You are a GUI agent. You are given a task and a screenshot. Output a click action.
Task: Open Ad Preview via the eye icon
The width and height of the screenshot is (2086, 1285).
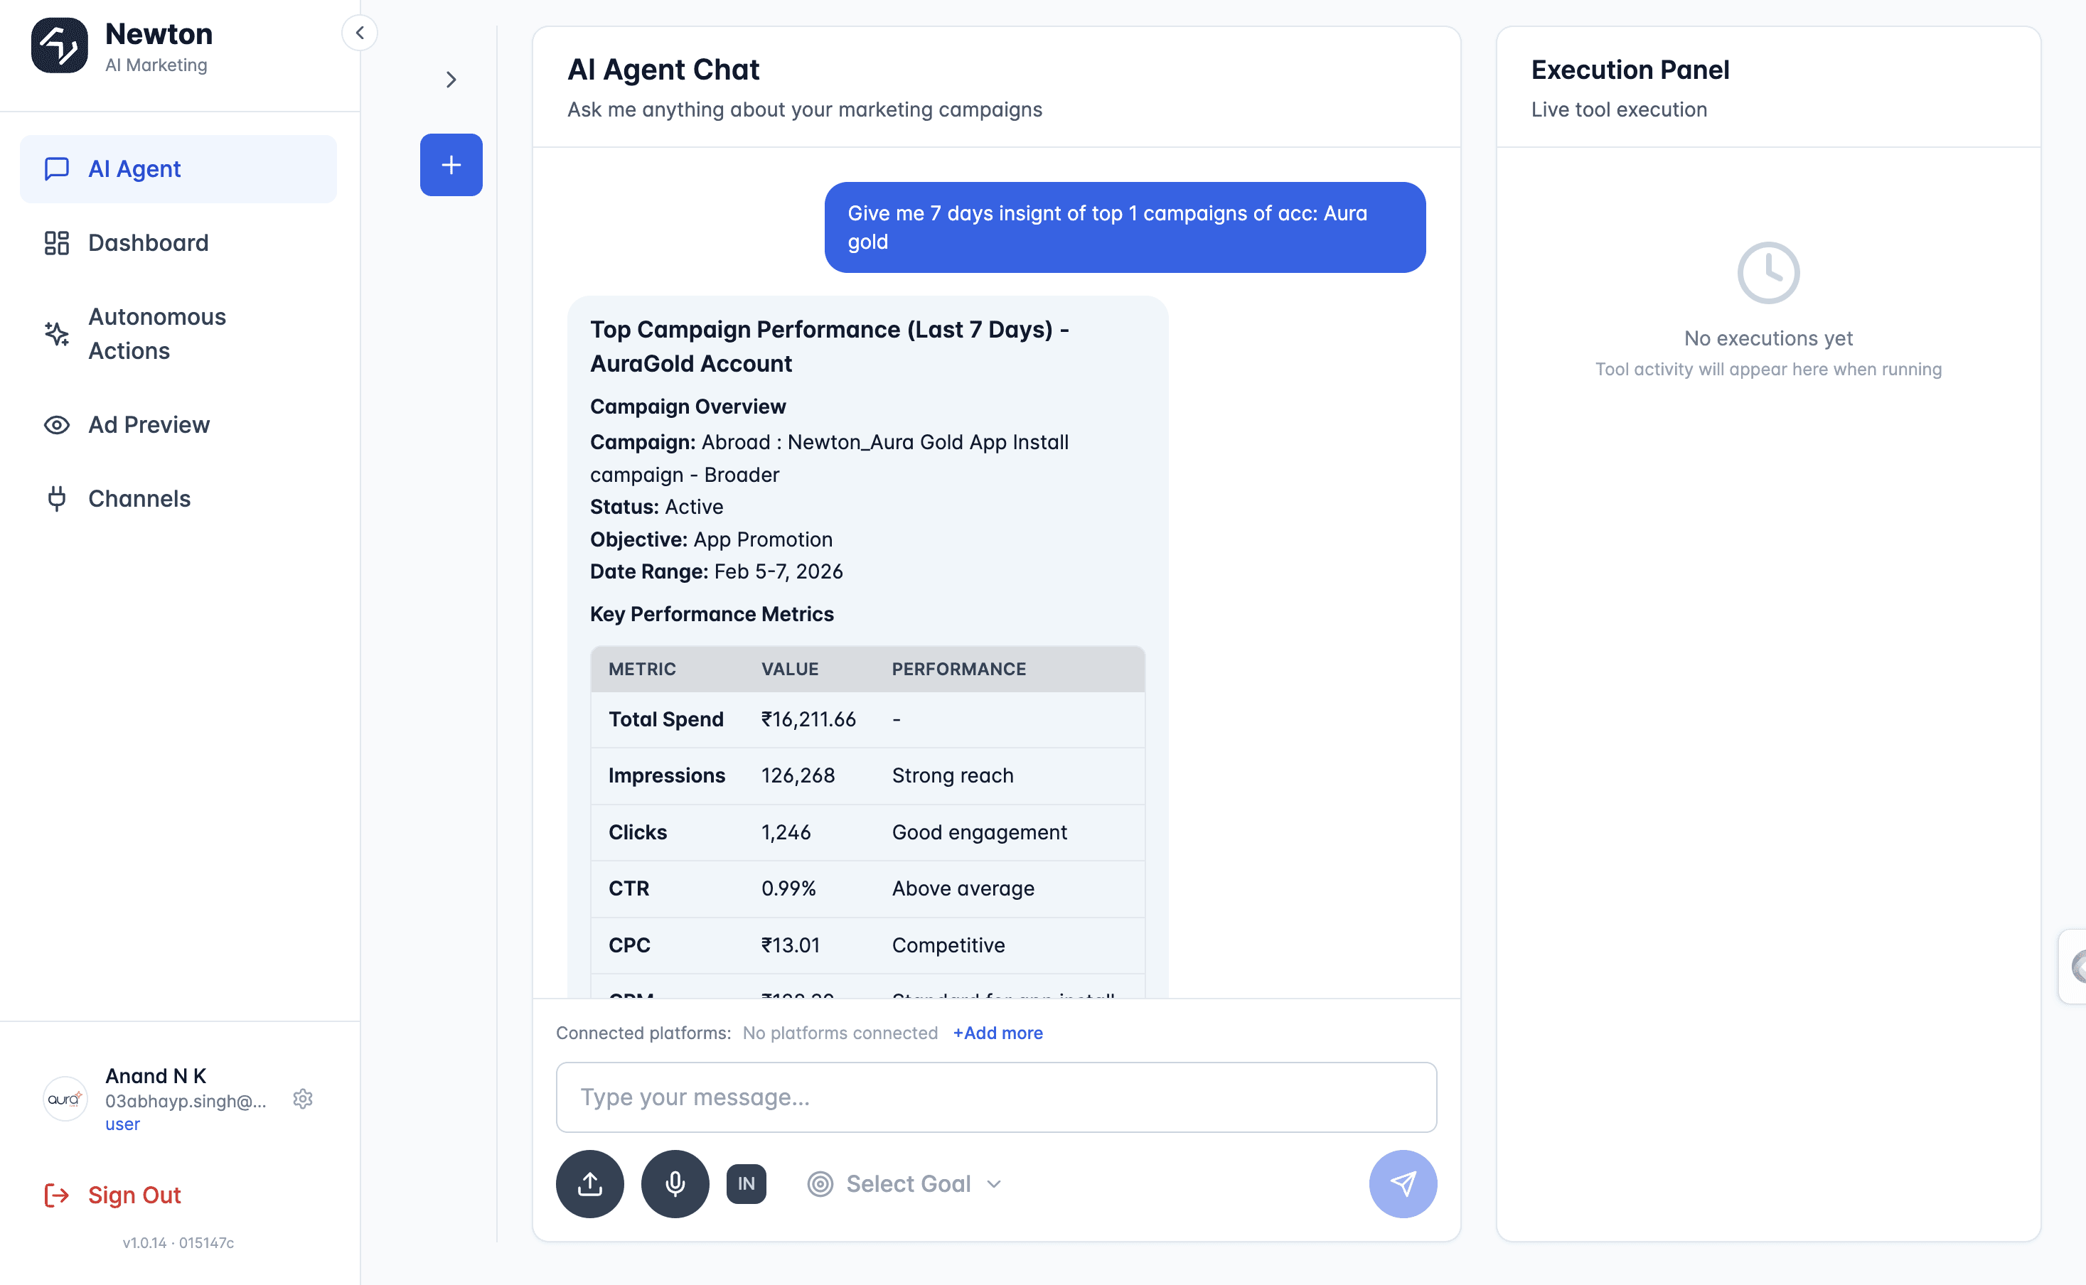click(x=56, y=425)
